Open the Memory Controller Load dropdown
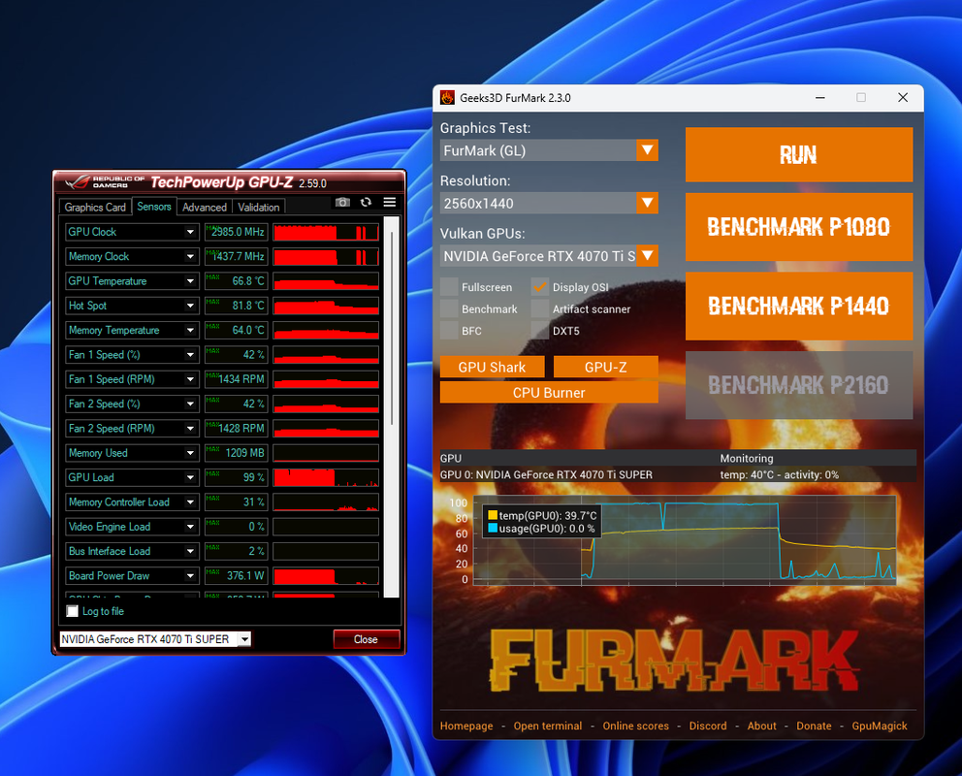This screenshot has height=776, width=962. click(190, 501)
